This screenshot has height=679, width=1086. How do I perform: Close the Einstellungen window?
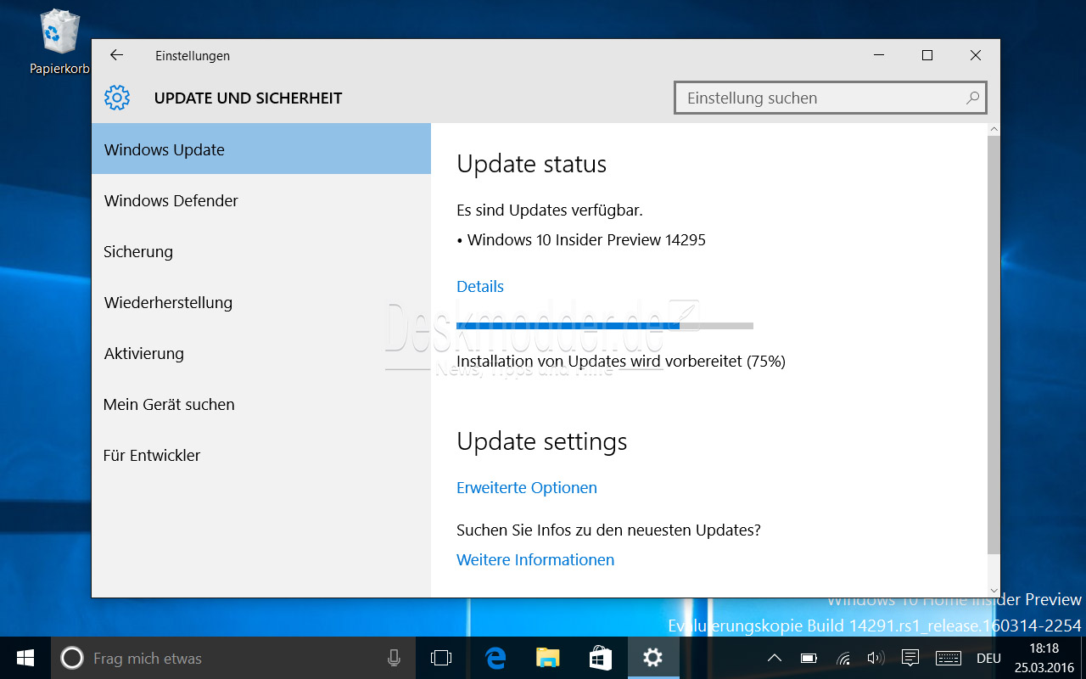coord(976,55)
